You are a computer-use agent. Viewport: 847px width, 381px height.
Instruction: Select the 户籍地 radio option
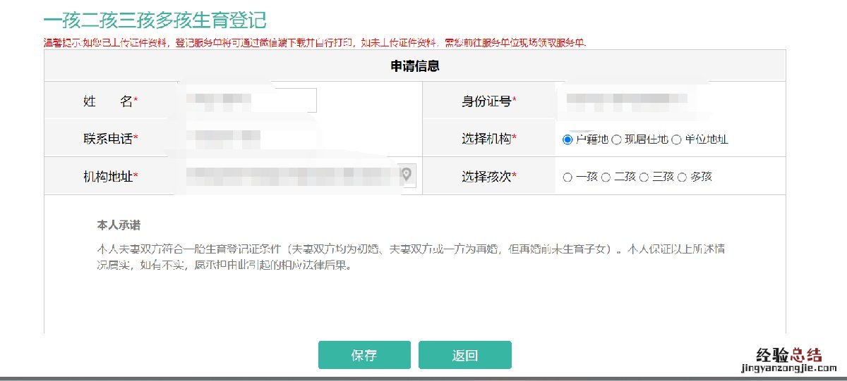pos(567,139)
